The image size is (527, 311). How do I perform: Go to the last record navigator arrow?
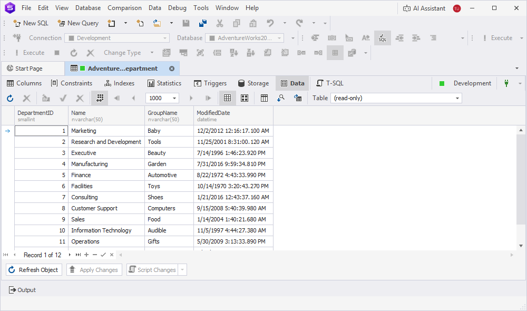click(x=78, y=255)
